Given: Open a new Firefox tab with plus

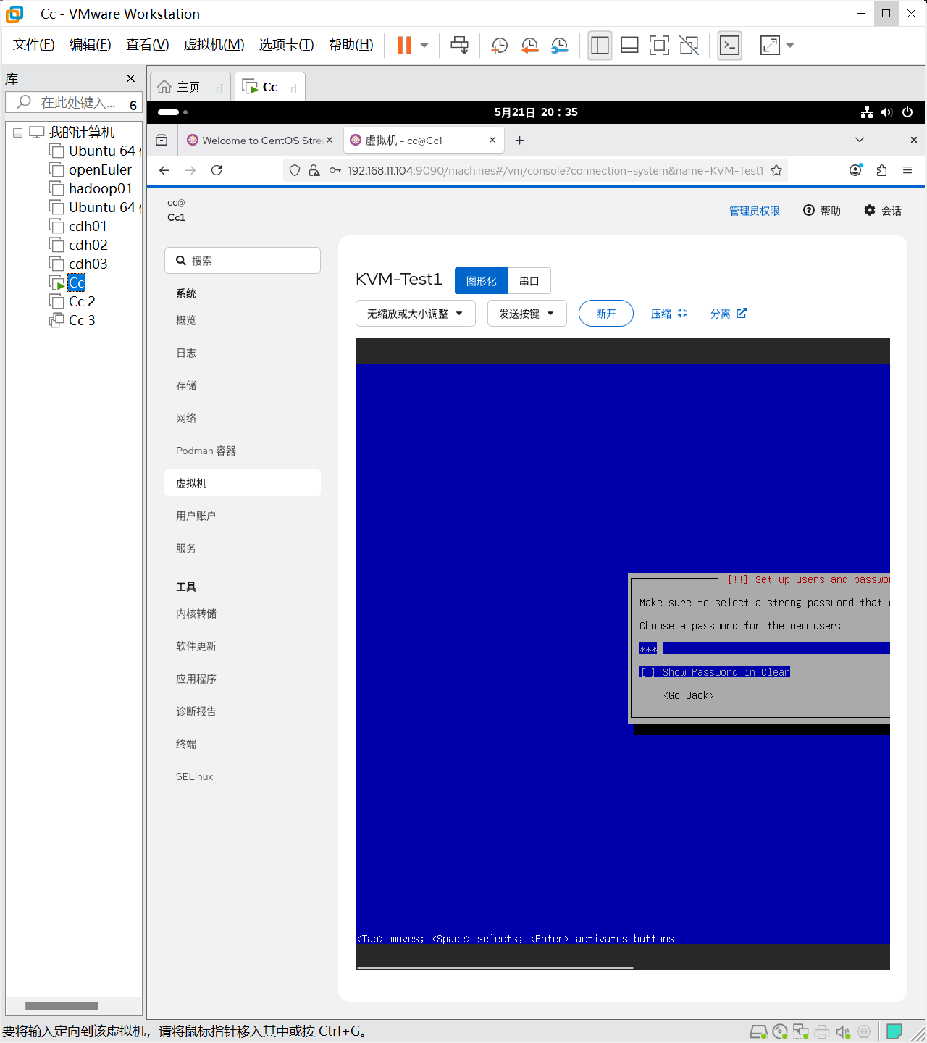Looking at the screenshot, I should click(519, 140).
